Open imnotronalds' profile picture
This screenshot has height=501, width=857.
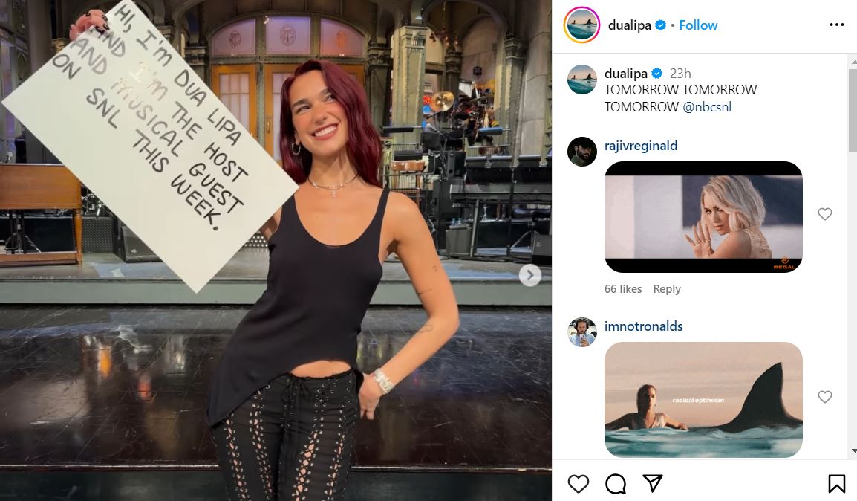(582, 332)
